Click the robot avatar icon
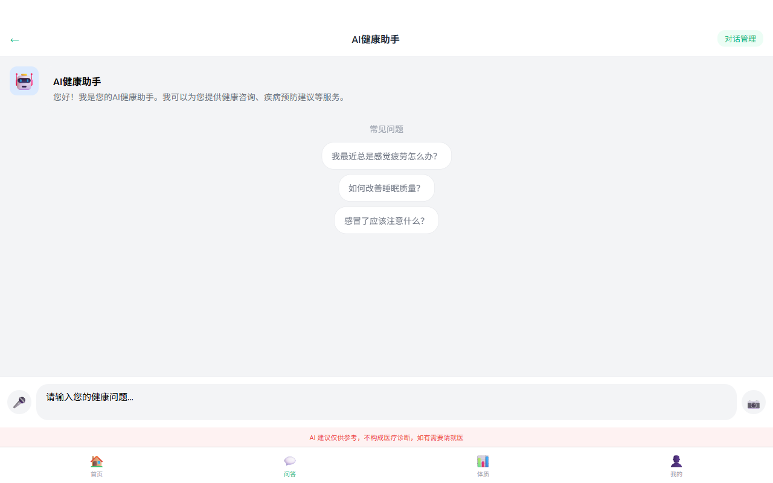 (x=24, y=81)
